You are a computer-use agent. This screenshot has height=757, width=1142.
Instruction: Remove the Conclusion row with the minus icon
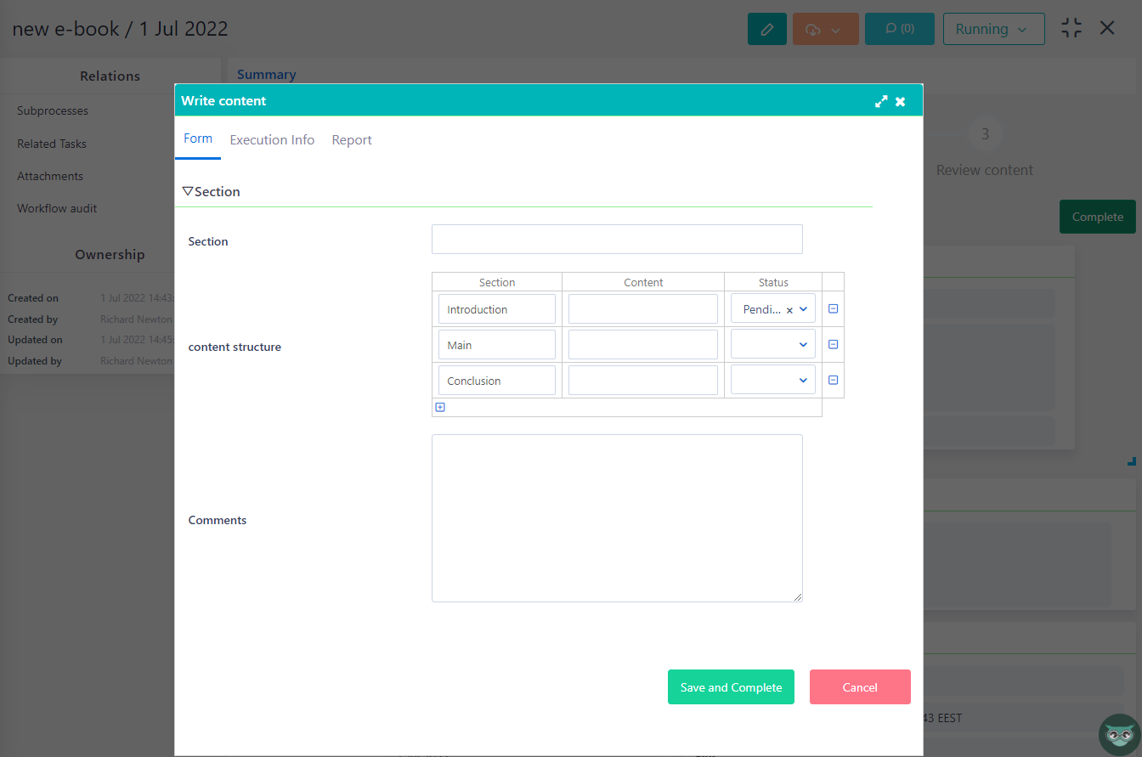(833, 379)
